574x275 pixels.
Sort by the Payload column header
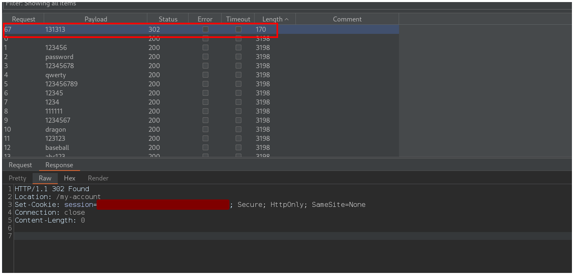point(95,19)
